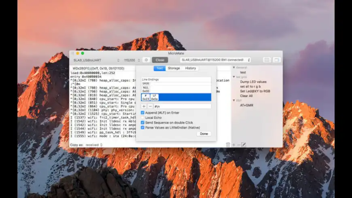Click the trash icon to clear output
This screenshot has height=198, width=352.
click(228, 145)
